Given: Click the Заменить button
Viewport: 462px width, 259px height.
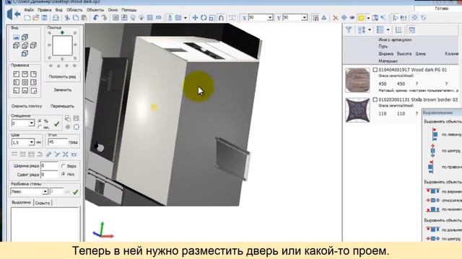Looking at the screenshot, I should click(63, 90).
